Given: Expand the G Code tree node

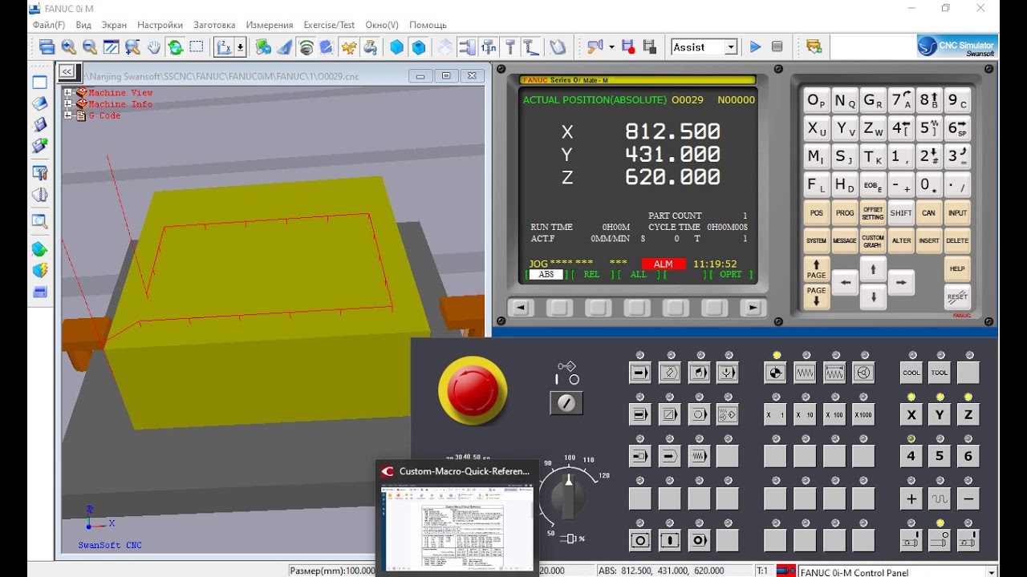Looking at the screenshot, I should click(x=68, y=115).
